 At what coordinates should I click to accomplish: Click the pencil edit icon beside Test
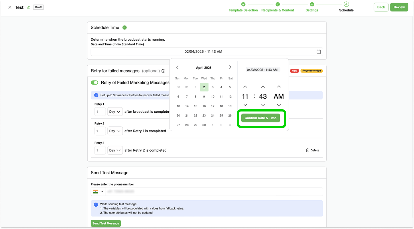(28, 7)
